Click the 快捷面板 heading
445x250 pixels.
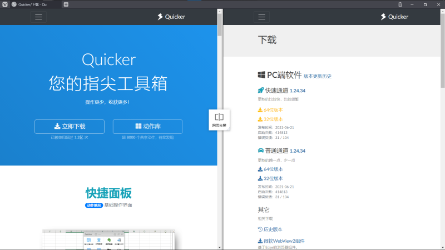click(x=108, y=193)
